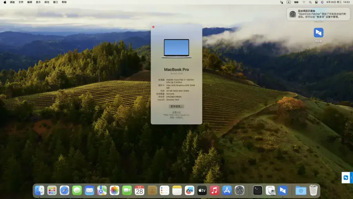Launch FaceTime from the Dock

pos(127,190)
